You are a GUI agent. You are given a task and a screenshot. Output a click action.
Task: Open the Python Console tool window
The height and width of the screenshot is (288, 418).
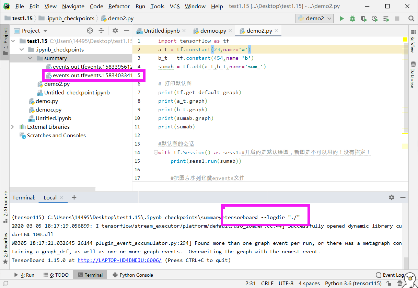[x=133, y=275]
